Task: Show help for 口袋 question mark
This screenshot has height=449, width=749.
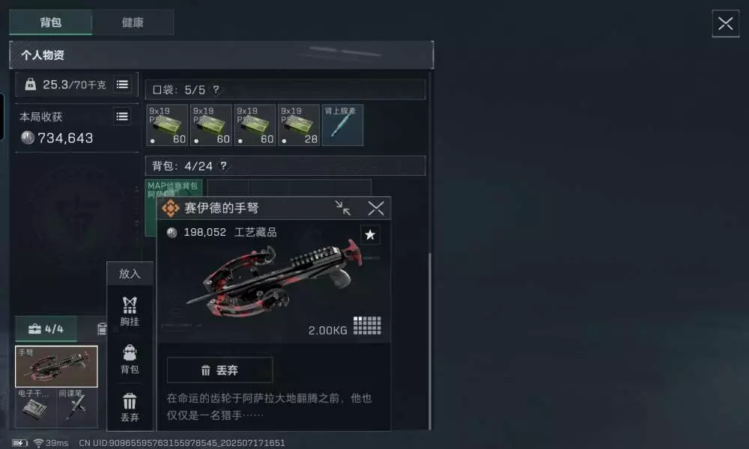Action: click(216, 89)
